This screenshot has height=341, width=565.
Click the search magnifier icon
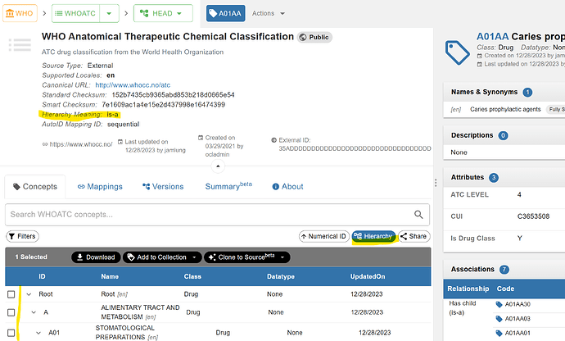418,215
